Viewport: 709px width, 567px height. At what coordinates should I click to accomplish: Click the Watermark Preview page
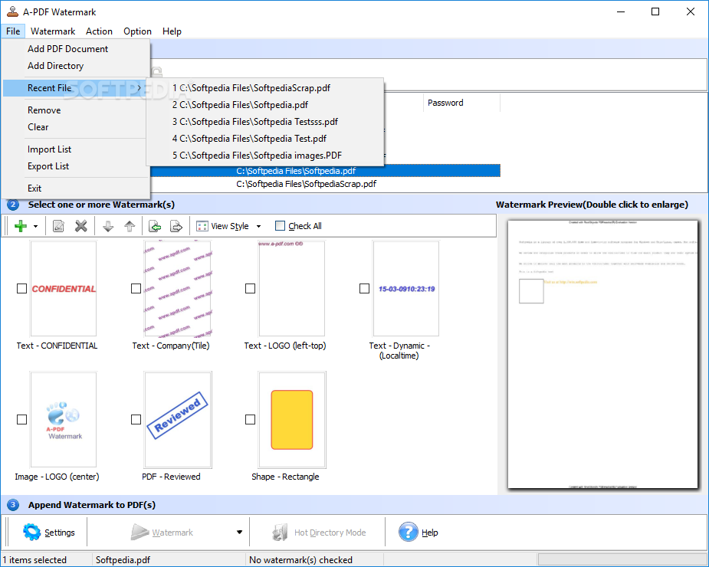[x=602, y=354]
